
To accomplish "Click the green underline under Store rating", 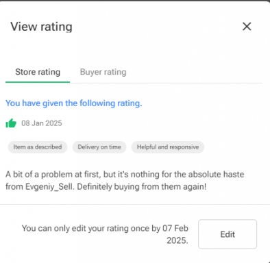I will point(38,82).
